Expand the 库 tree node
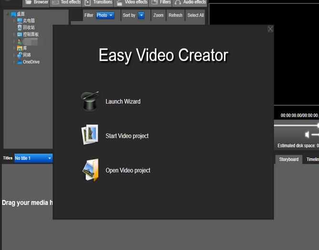319x250 pixels. point(14,48)
